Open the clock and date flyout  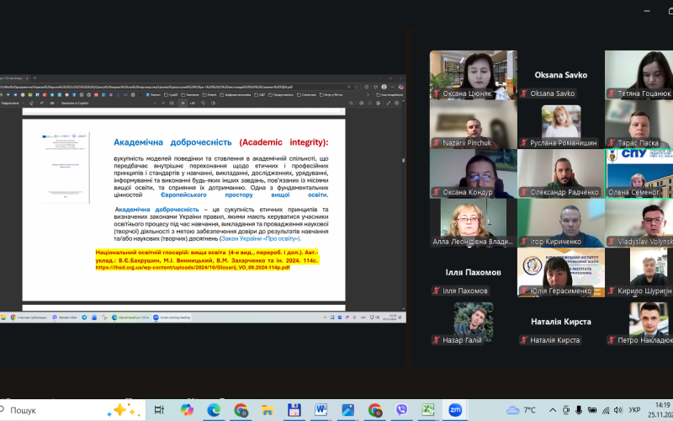pos(658,410)
